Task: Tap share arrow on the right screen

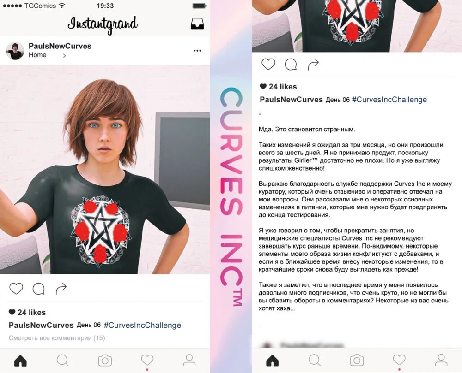Action: (313, 65)
